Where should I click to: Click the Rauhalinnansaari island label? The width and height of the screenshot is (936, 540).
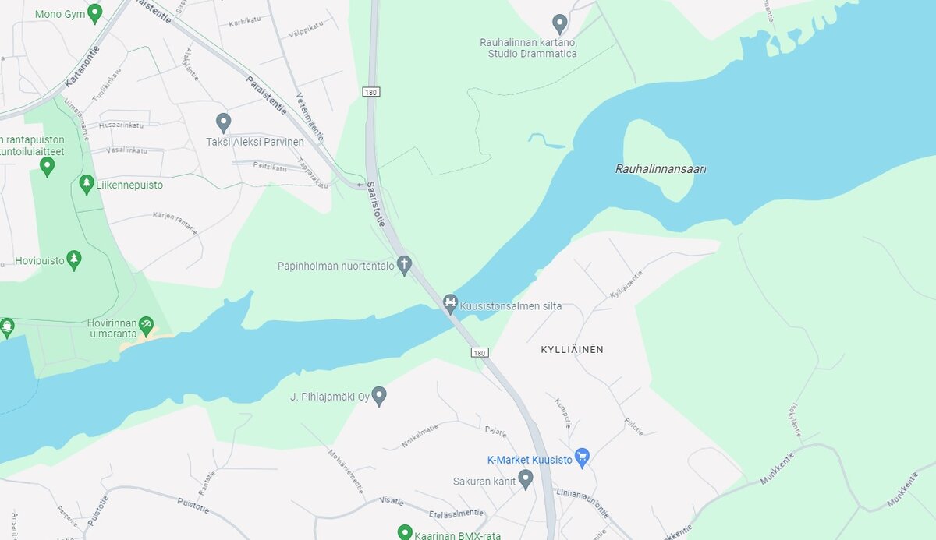coord(661,168)
